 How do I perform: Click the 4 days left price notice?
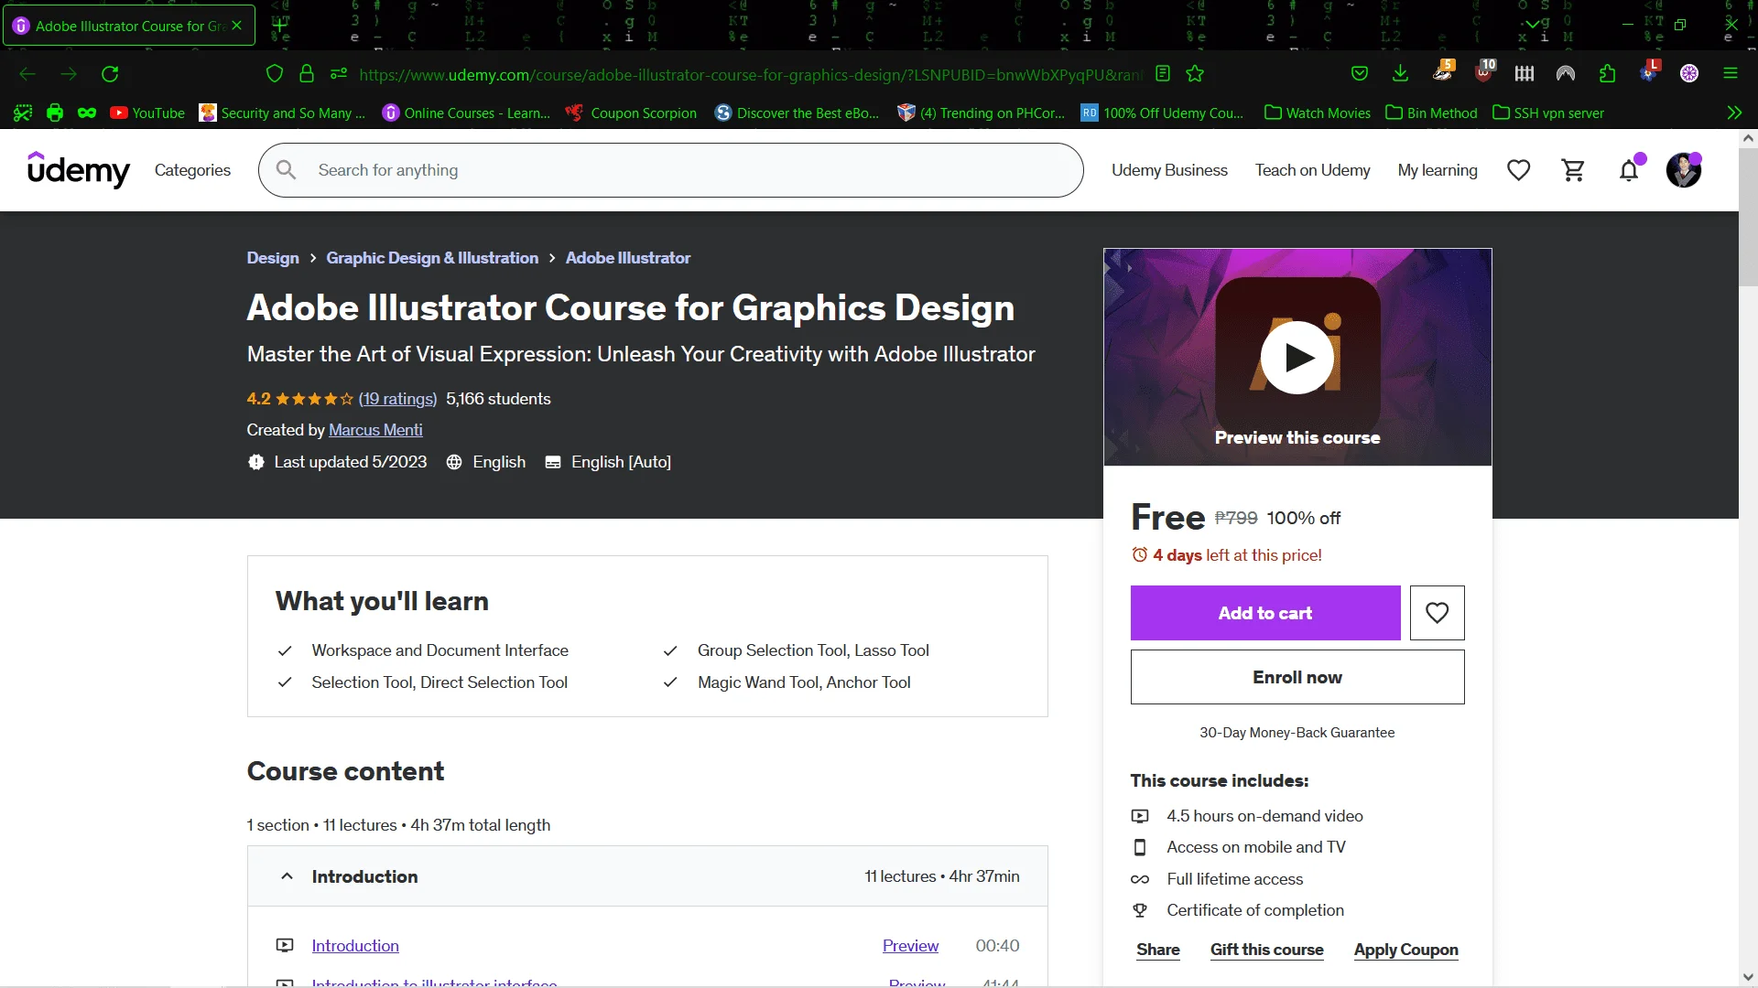pyautogui.click(x=1227, y=555)
